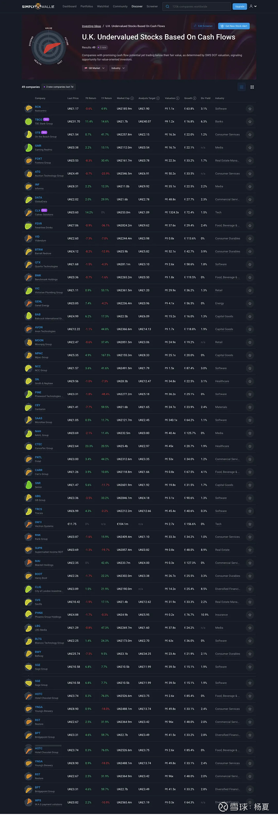Switch to grid view layout

pyautogui.click(x=252, y=87)
